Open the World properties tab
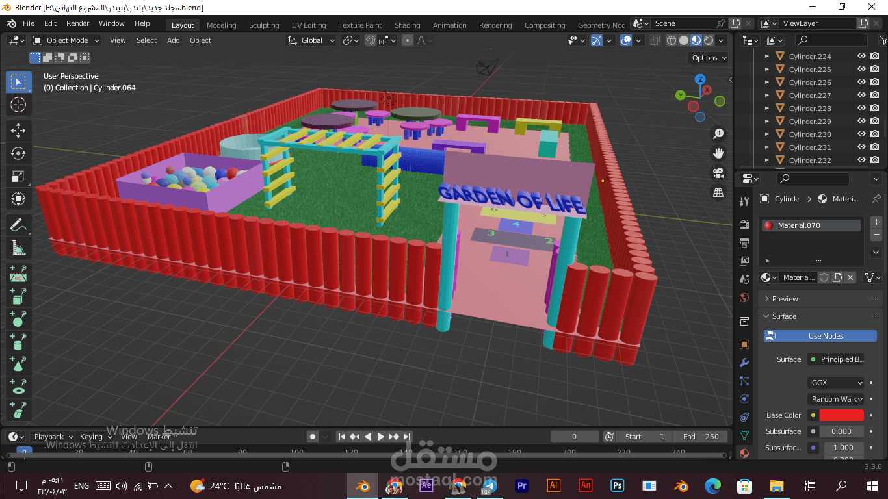Image resolution: width=888 pixels, height=499 pixels. point(745,298)
